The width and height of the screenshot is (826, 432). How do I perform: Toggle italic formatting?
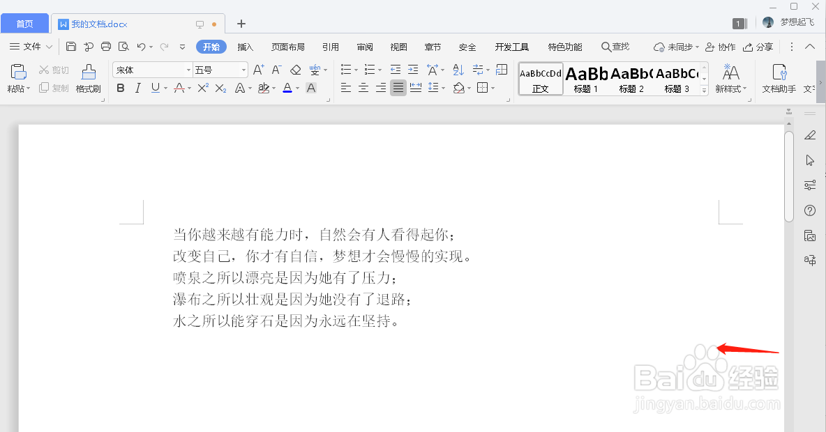pyautogui.click(x=137, y=88)
